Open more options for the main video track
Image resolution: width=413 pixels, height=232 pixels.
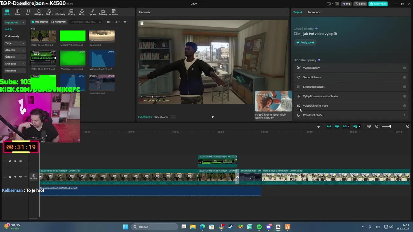25,177
